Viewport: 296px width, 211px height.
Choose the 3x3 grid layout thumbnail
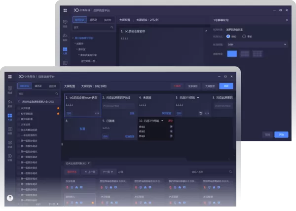click(x=258, y=54)
